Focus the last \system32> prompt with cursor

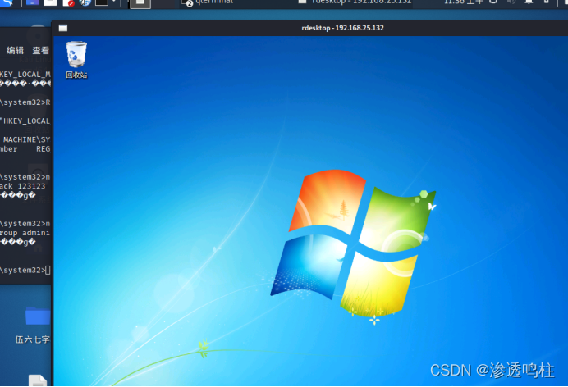25,271
